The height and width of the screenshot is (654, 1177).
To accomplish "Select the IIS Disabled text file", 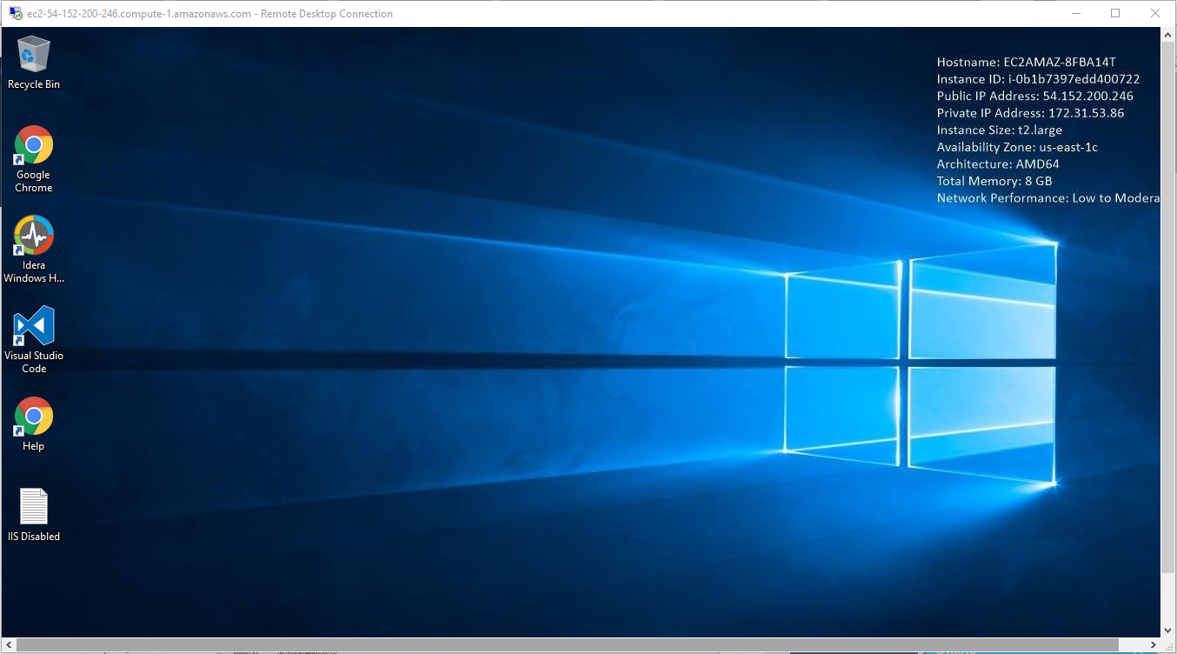I will pos(33,507).
